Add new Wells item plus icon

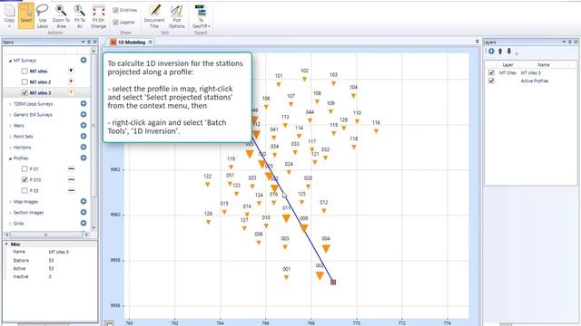tap(84, 125)
